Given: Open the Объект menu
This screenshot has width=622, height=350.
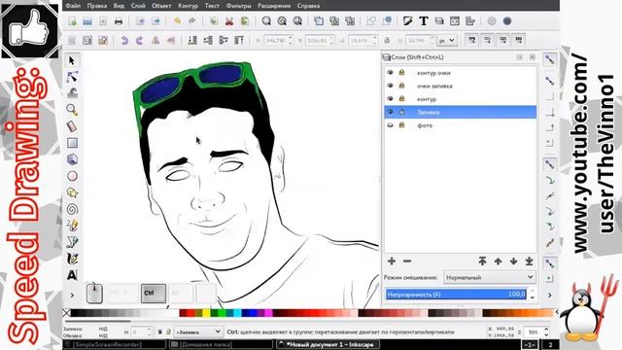Looking at the screenshot, I should click(161, 6).
